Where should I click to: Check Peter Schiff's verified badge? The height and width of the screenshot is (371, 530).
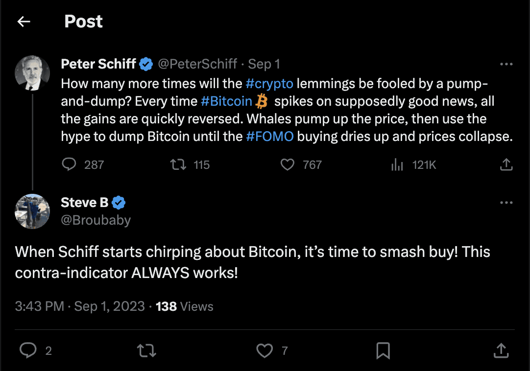(145, 64)
